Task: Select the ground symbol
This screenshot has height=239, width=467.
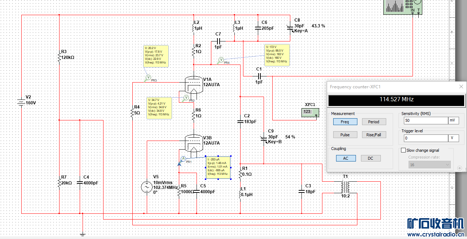Action: [x=83, y=234]
